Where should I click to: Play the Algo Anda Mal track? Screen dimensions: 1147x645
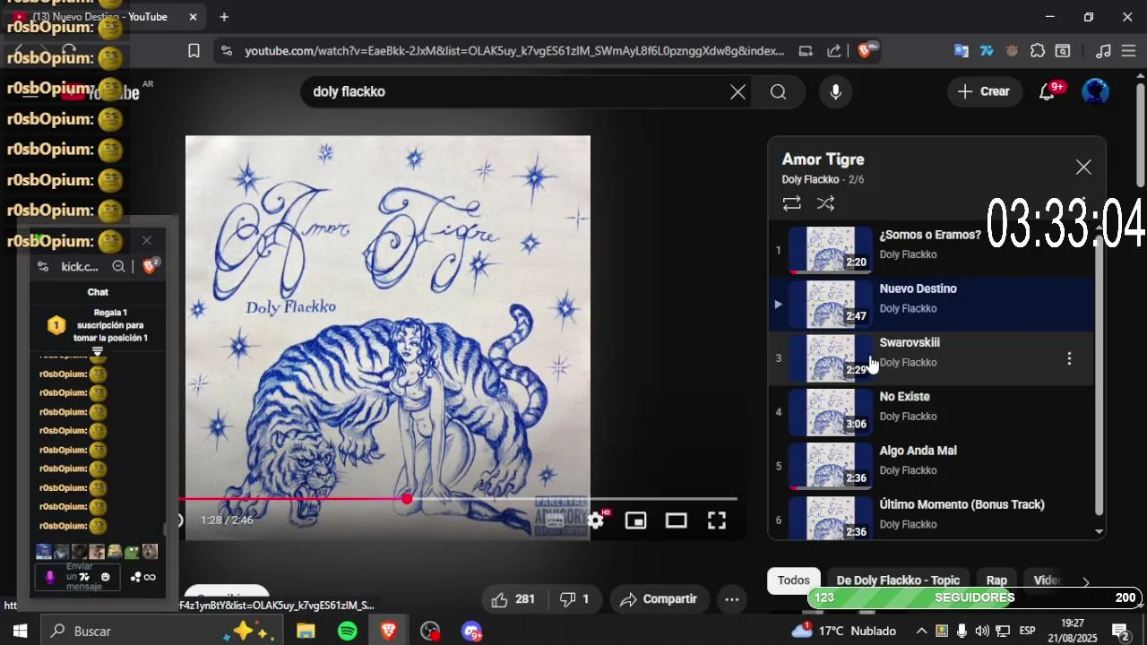coord(932,466)
